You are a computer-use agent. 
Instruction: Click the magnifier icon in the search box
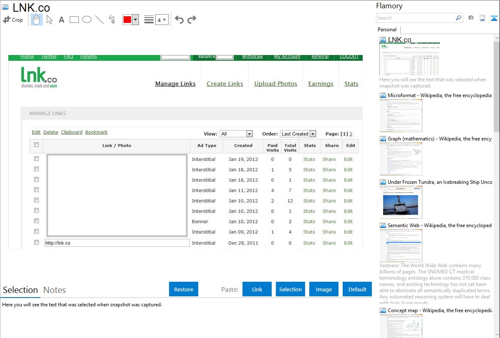click(x=458, y=18)
